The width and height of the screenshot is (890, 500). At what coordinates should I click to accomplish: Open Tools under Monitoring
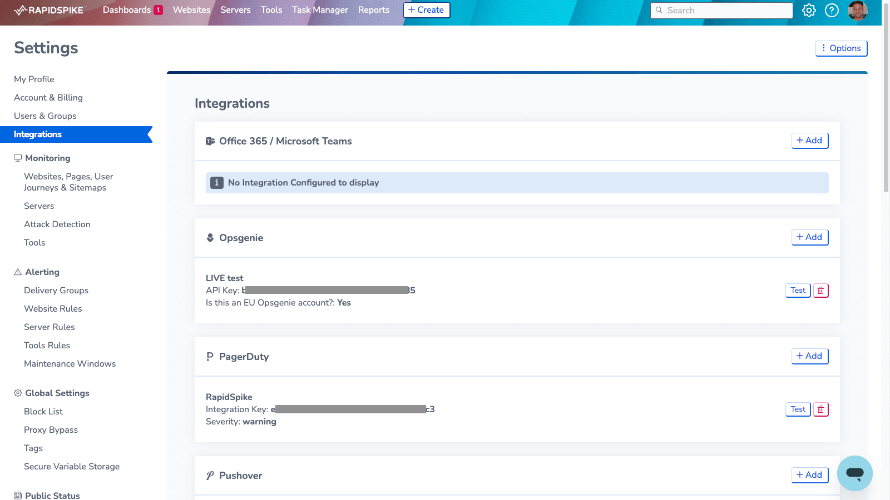tap(34, 243)
